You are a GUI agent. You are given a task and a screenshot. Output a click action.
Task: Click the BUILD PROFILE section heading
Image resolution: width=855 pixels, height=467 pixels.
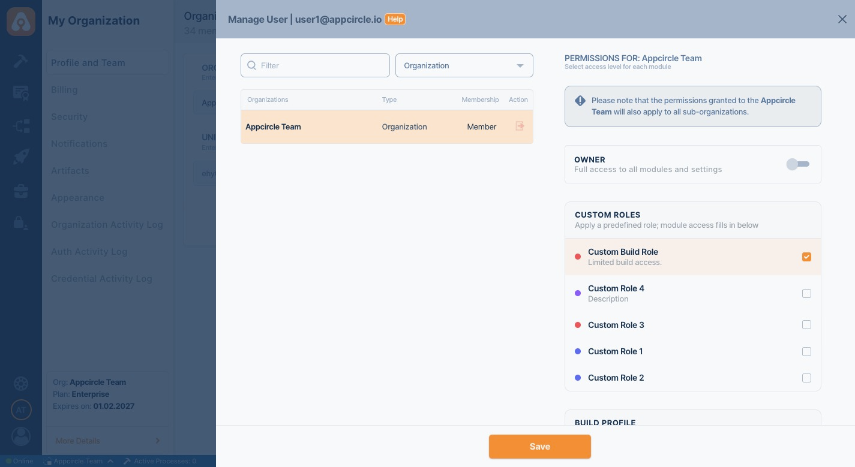605,422
